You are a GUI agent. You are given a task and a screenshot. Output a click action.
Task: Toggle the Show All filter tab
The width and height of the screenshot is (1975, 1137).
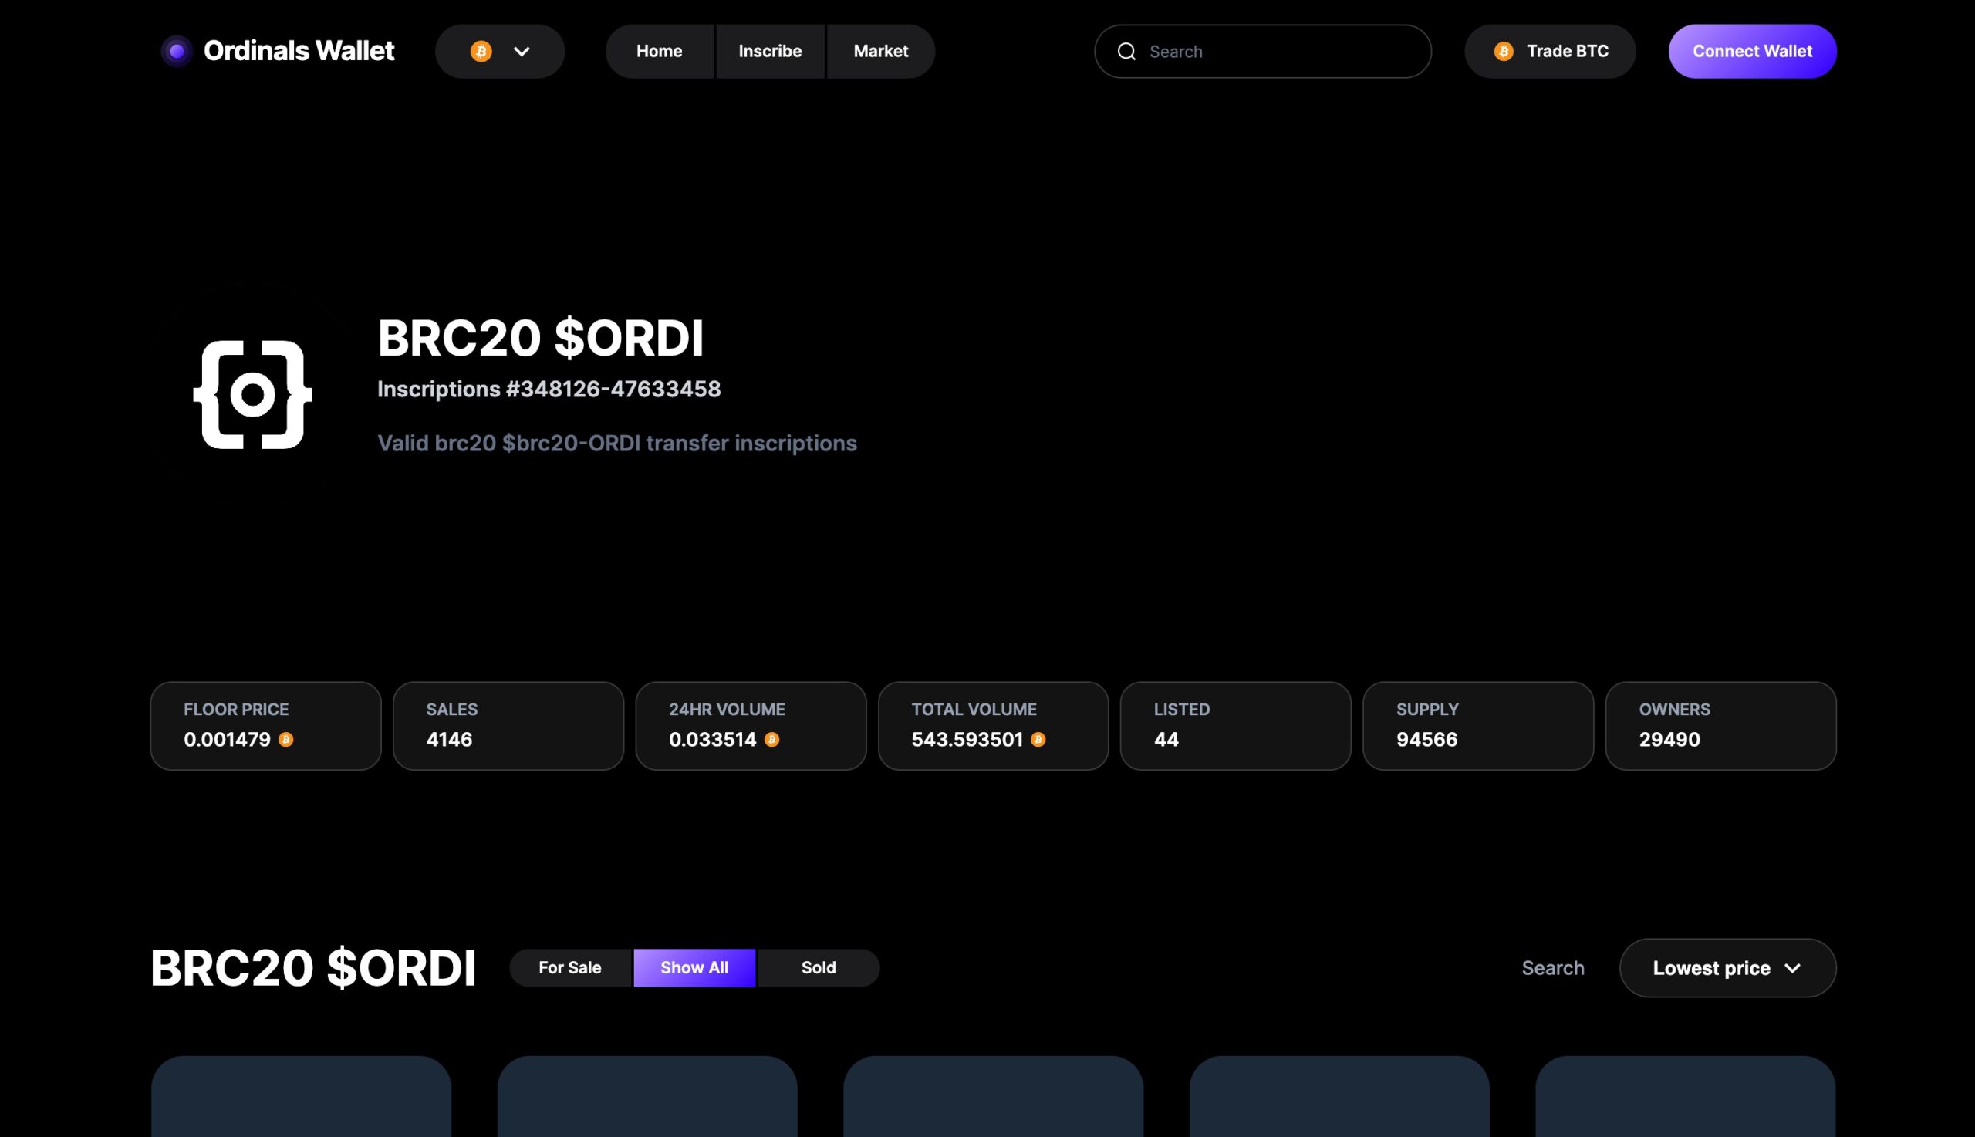coord(693,967)
